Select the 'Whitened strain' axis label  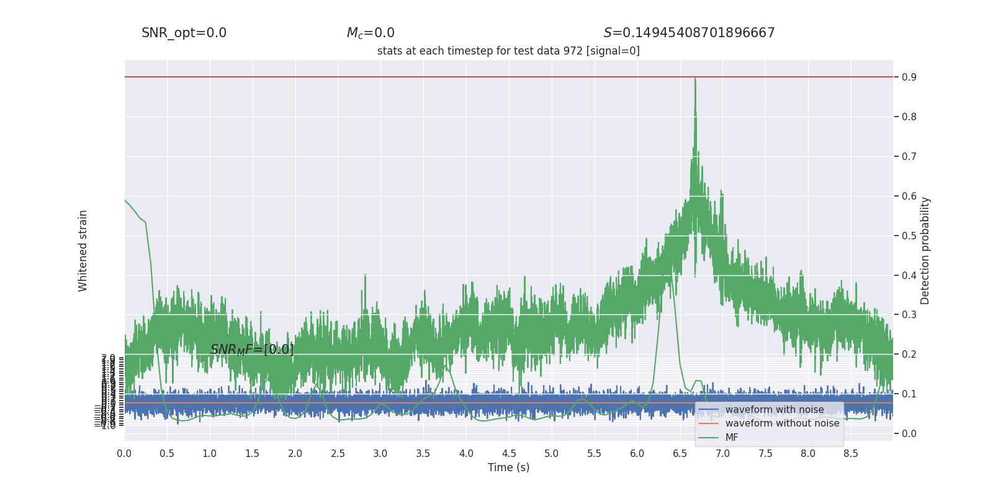click(83, 250)
